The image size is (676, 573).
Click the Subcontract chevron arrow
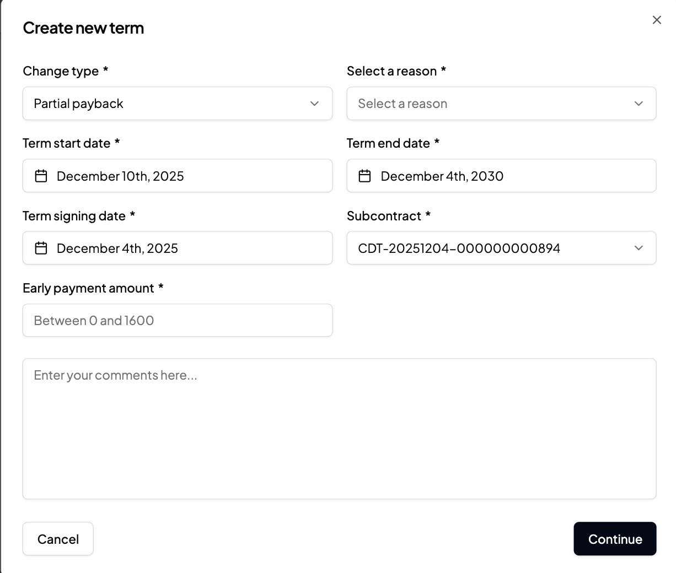click(x=639, y=248)
